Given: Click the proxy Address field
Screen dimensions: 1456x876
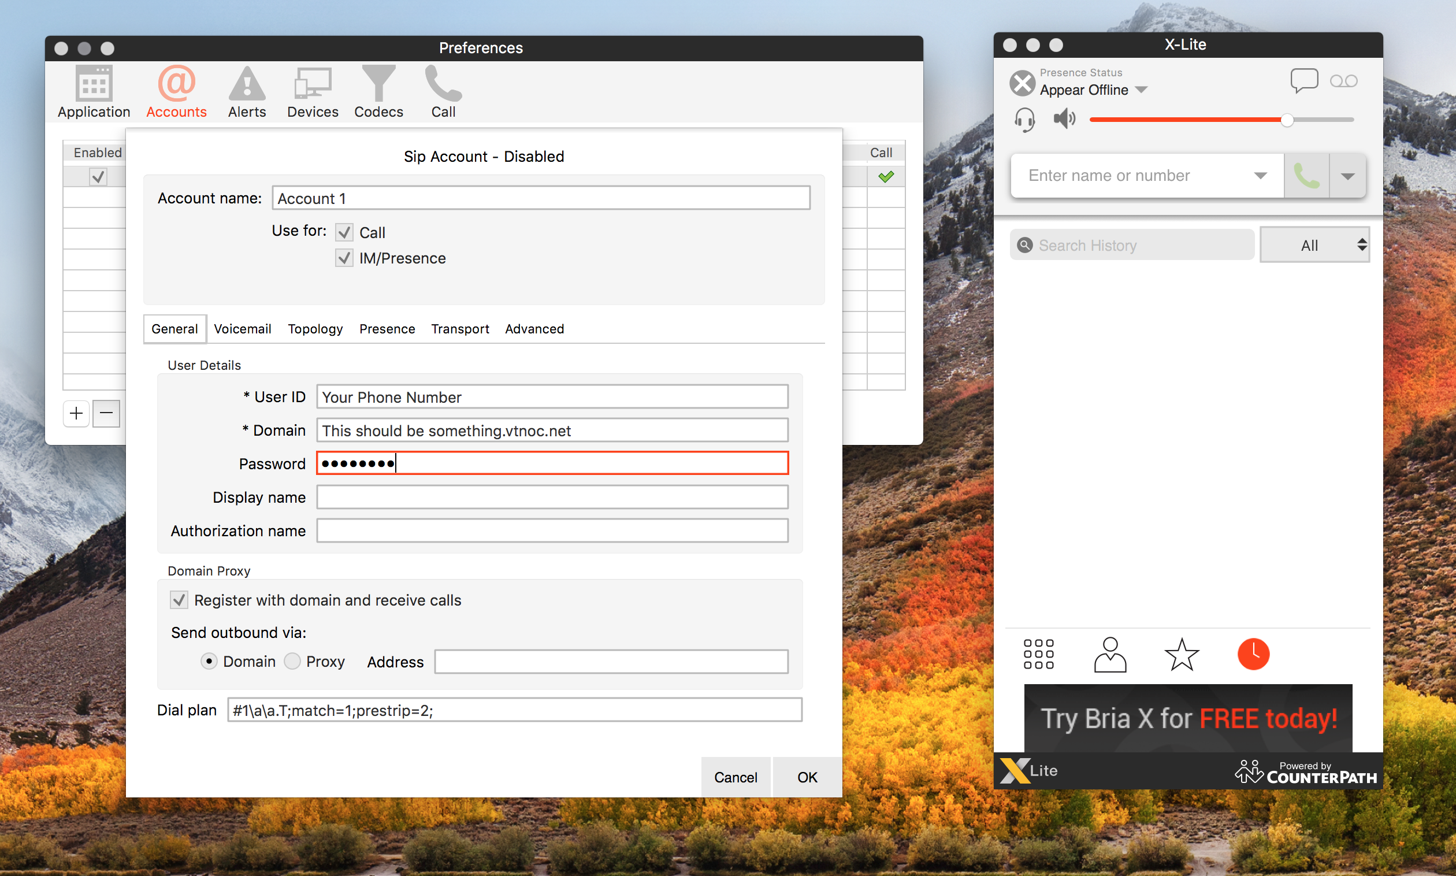Looking at the screenshot, I should click(x=611, y=662).
